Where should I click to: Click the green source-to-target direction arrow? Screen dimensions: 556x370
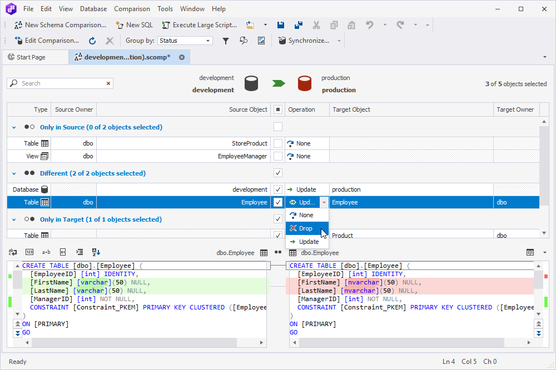pos(279,83)
